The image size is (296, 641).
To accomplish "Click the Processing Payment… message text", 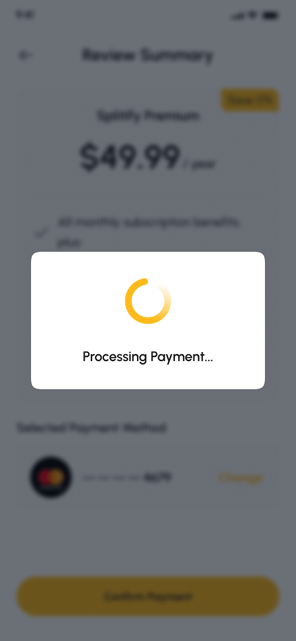I will 148,357.
